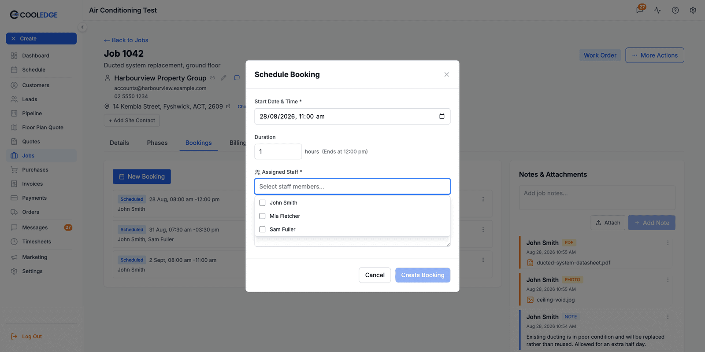Open Leads in sidebar

point(41,99)
